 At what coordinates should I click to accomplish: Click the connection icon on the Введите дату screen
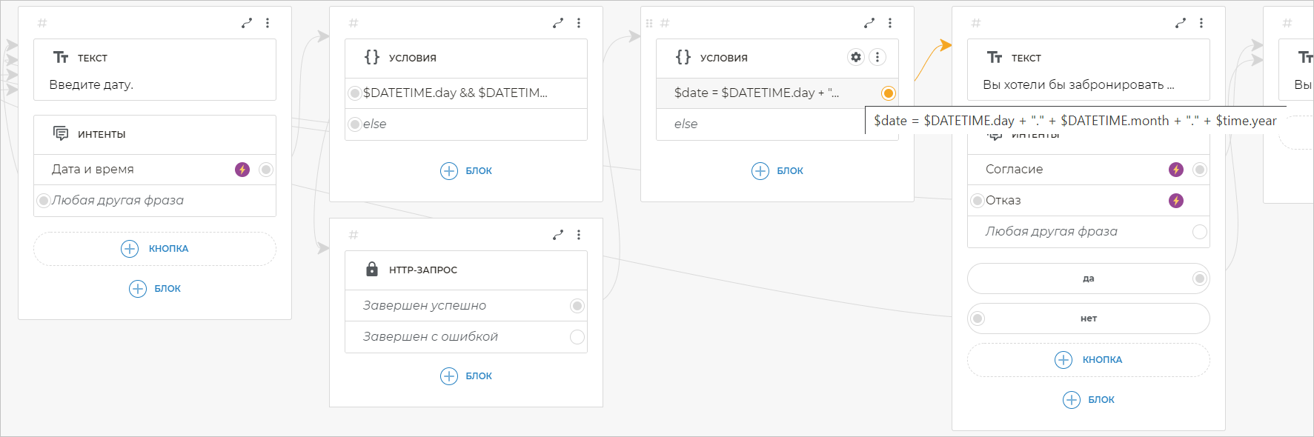click(x=247, y=23)
